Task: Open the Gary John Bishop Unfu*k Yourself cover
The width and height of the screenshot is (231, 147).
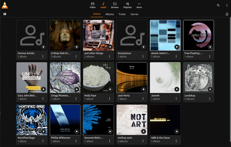Action: (32, 77)
